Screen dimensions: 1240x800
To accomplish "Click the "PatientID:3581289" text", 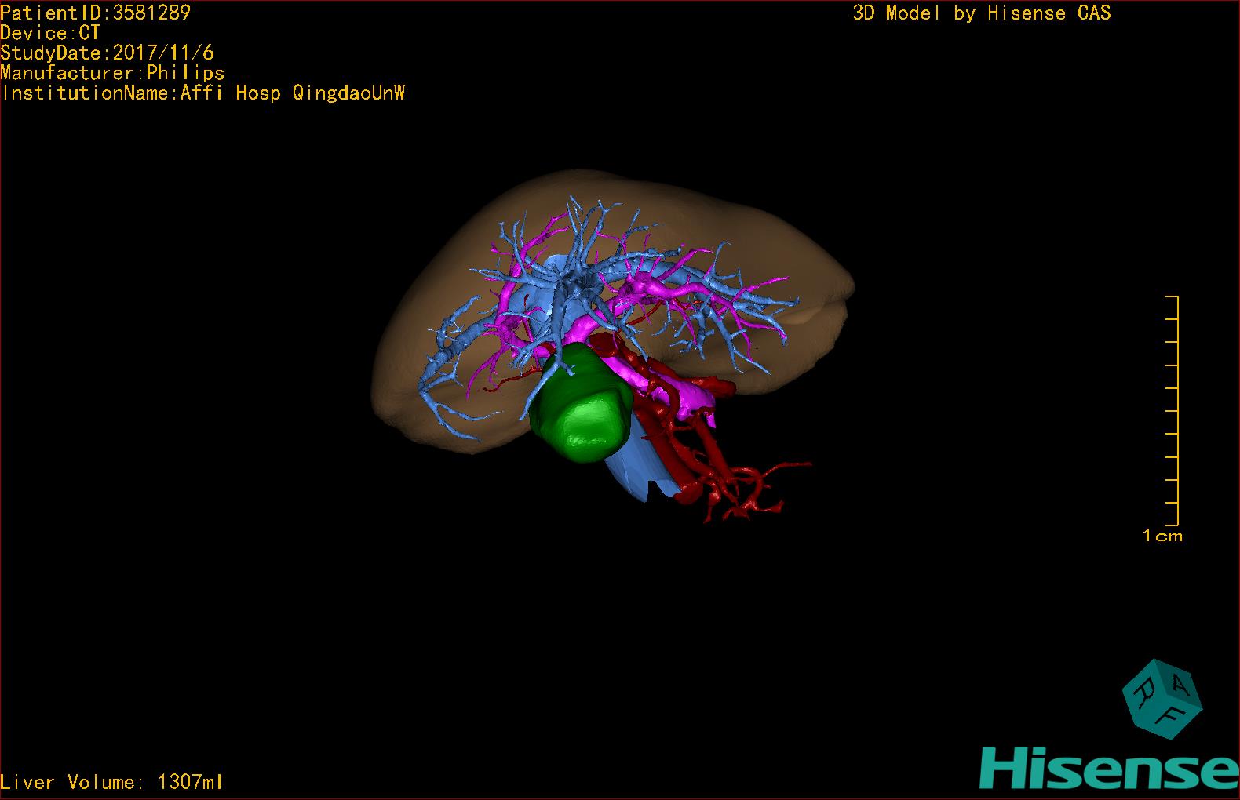I will [x=96, y=13].
